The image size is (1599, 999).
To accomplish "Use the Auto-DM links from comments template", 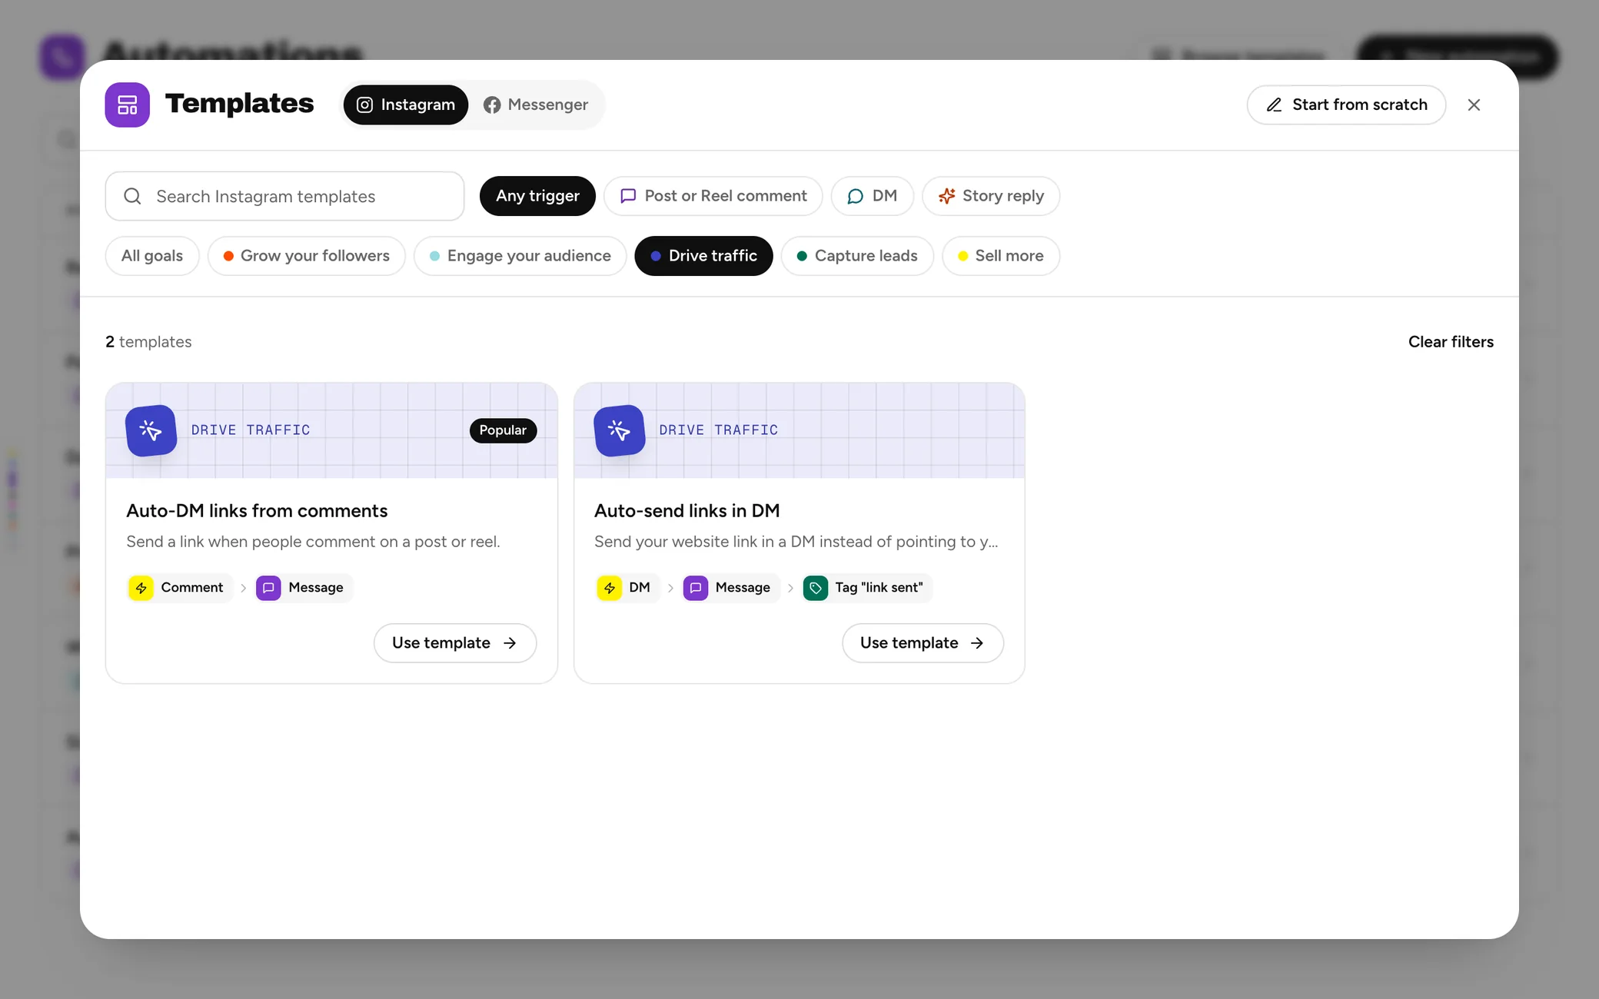I will [455, 643].
